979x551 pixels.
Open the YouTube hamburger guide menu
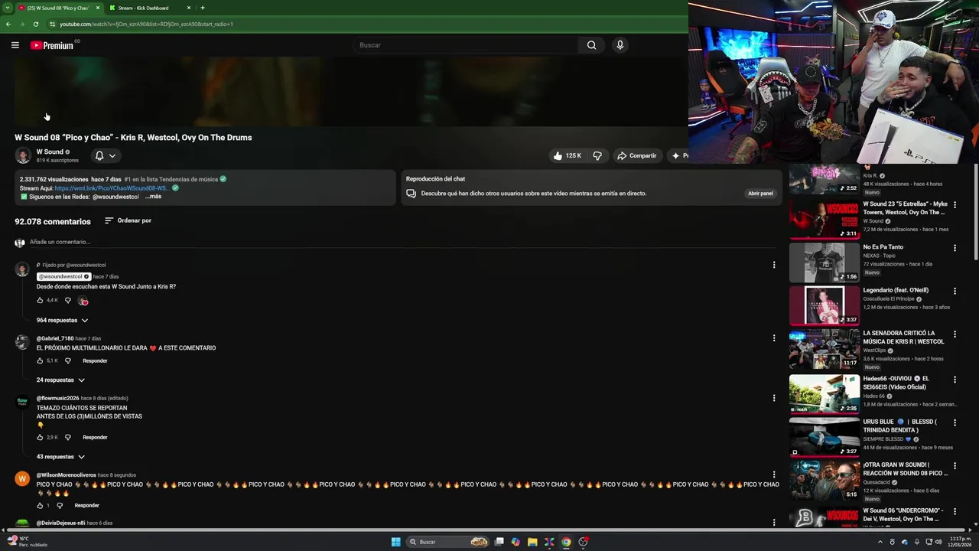tap(15, 45)
